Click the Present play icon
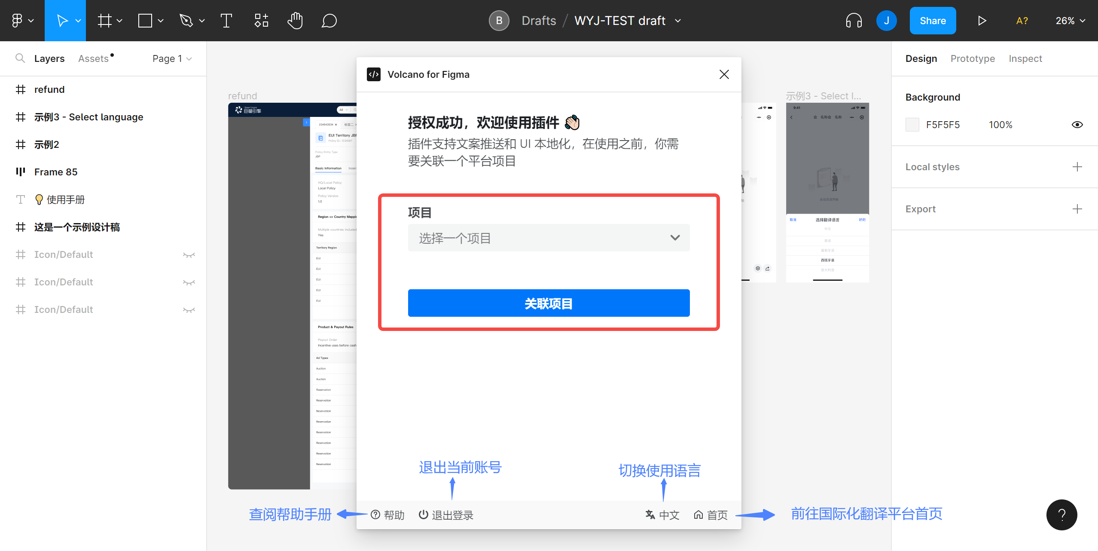The image size is (1098, 551). (982, 21)
